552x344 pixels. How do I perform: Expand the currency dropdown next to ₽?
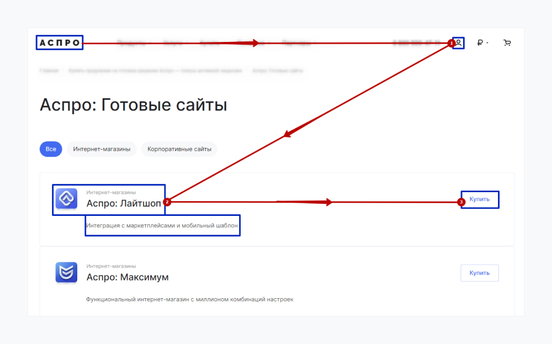tap(488, 43)
